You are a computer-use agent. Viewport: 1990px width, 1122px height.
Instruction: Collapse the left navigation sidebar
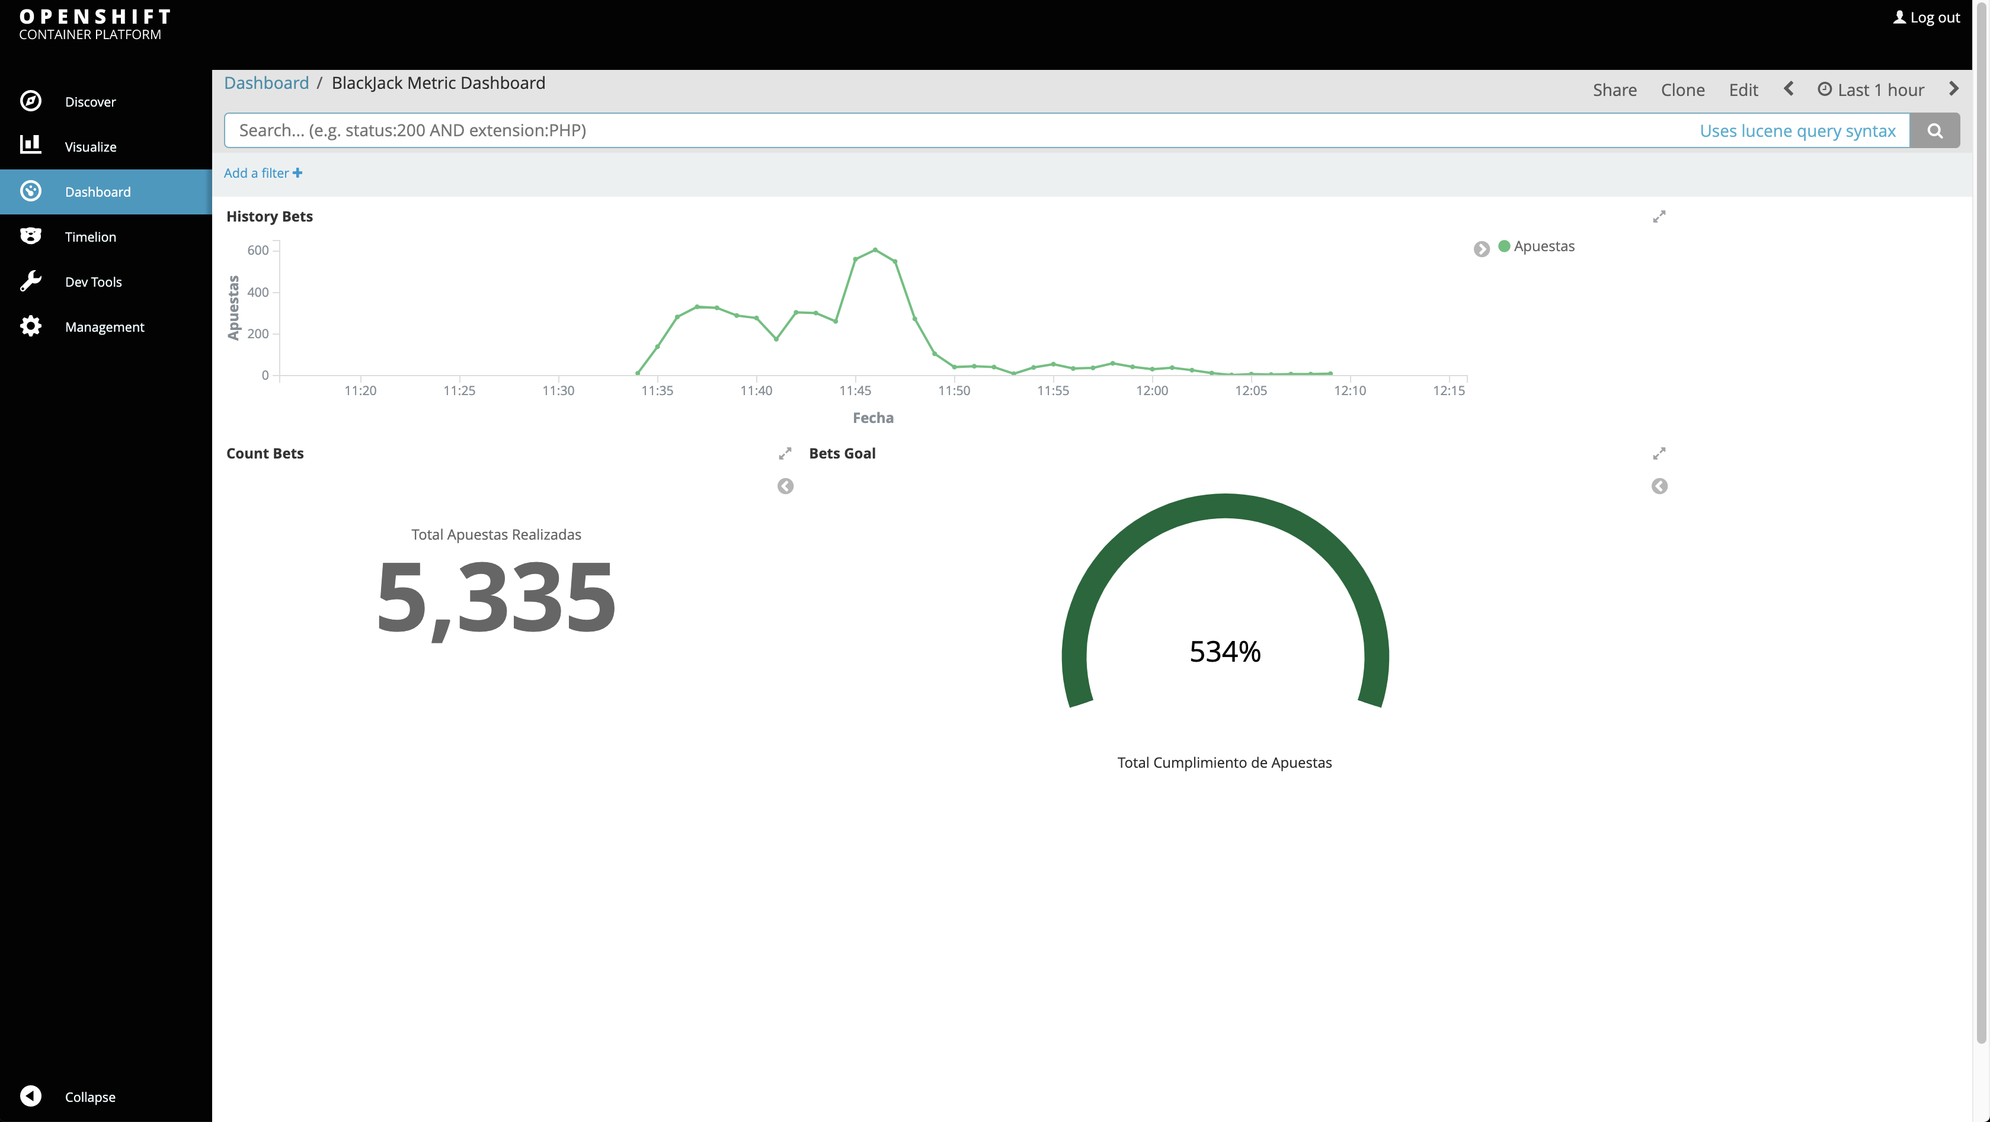pos(31,1096)
